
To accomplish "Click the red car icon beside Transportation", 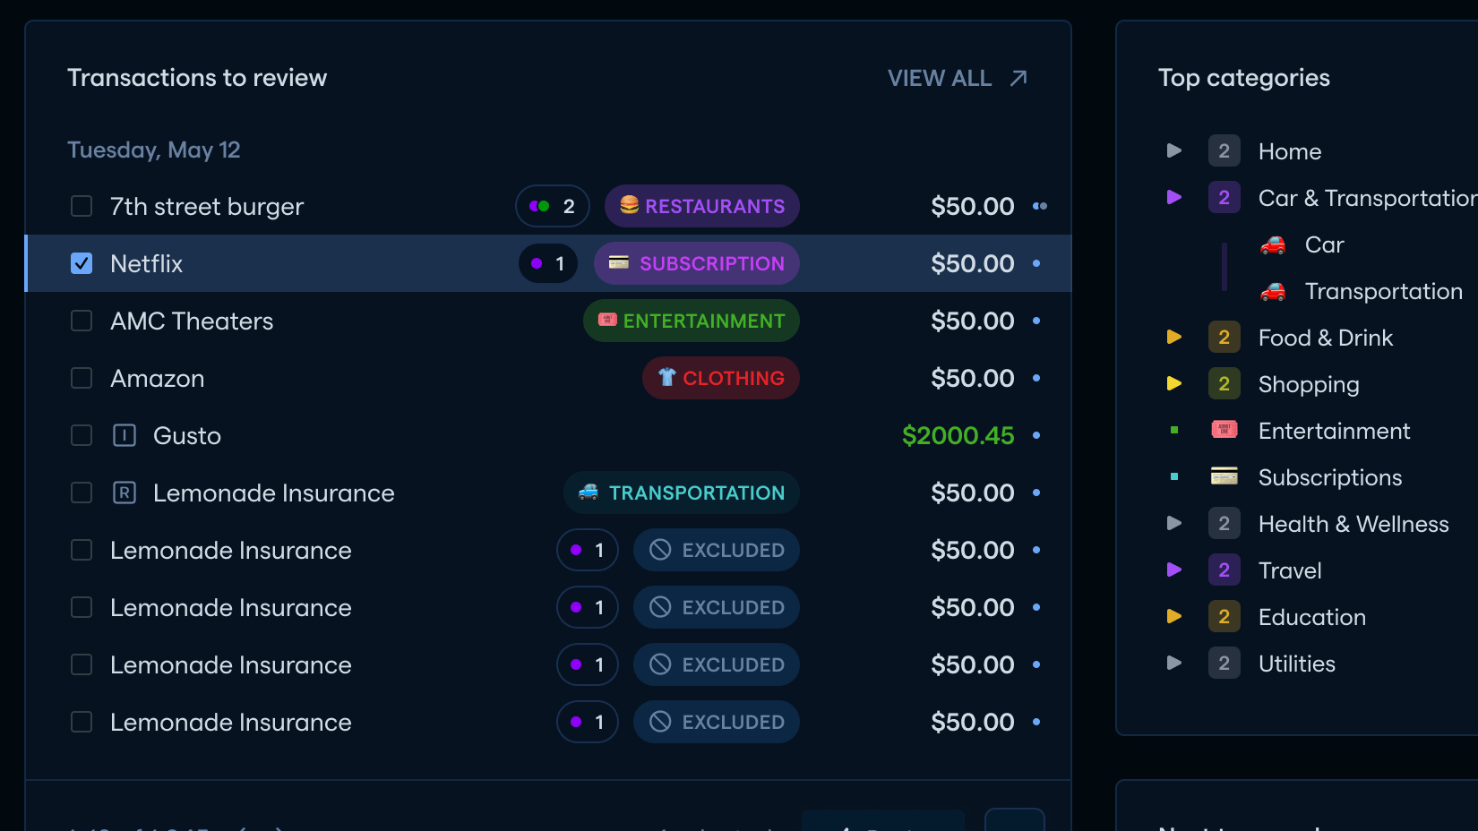I will coord(1273,291).
